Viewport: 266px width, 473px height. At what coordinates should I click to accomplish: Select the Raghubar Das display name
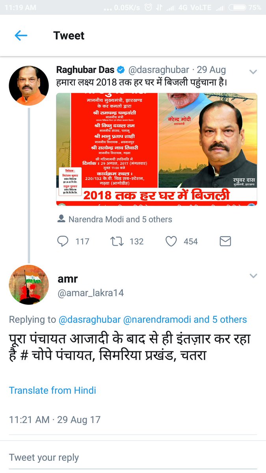click(85, 70)
